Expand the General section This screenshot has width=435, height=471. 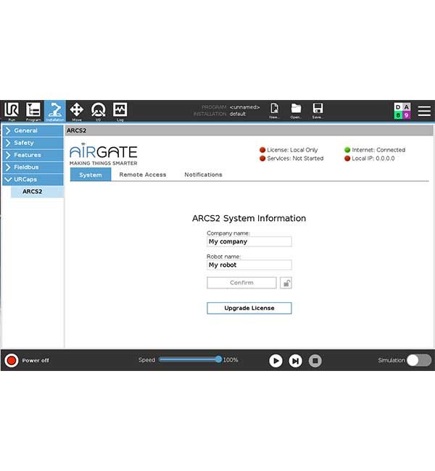[x=33, y=130]
